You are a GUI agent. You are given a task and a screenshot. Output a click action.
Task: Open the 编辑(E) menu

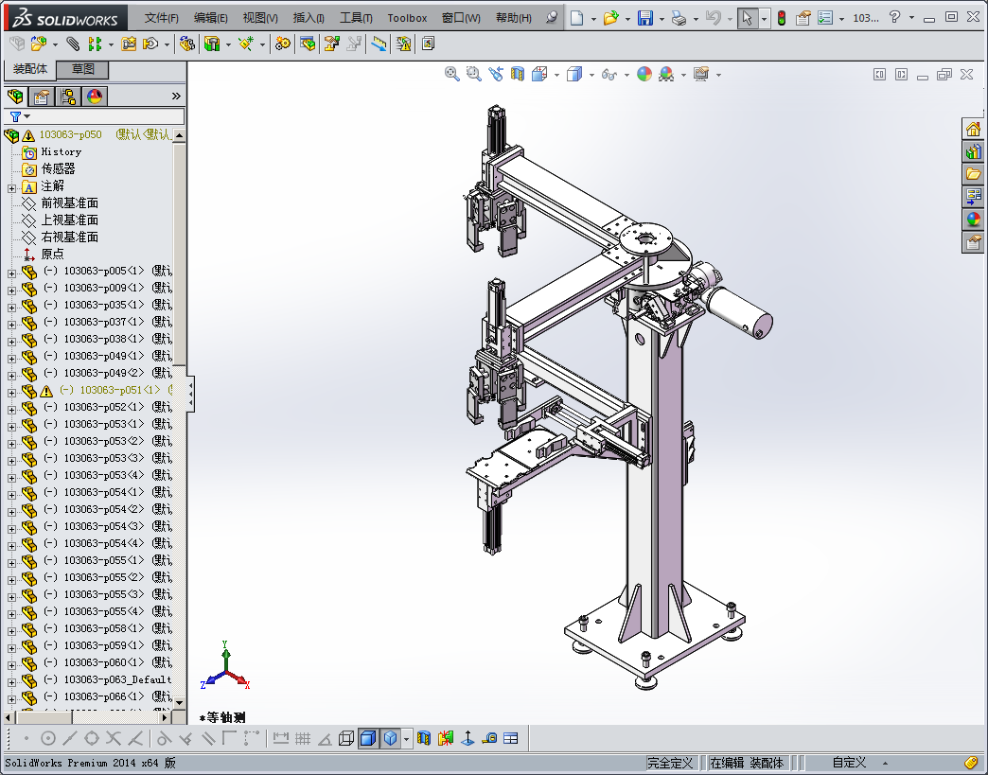(210, 18)
